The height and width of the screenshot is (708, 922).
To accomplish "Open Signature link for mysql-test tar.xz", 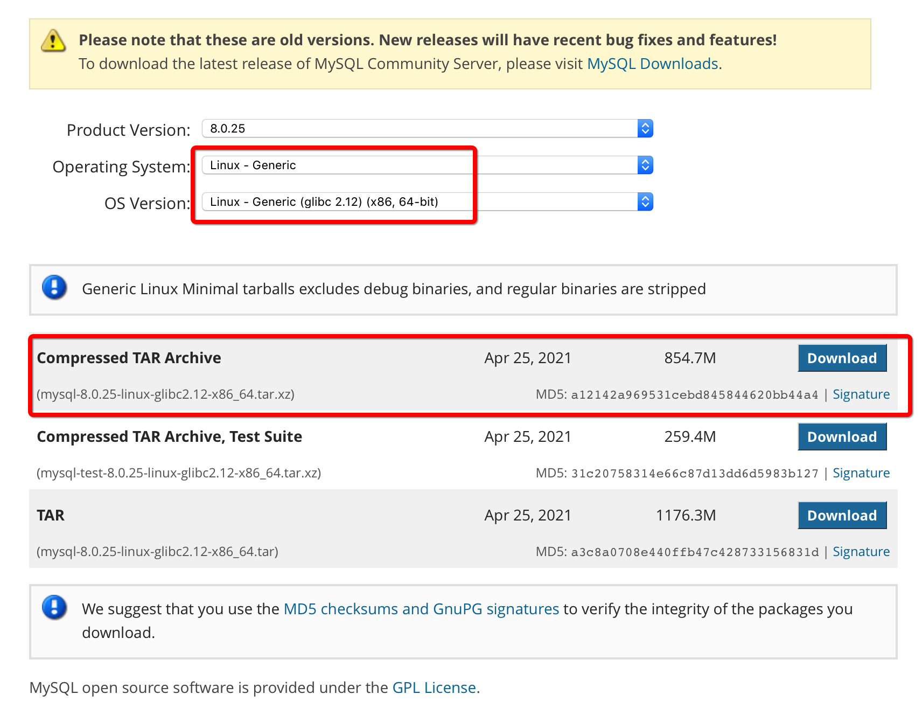I will click(861, 473).
